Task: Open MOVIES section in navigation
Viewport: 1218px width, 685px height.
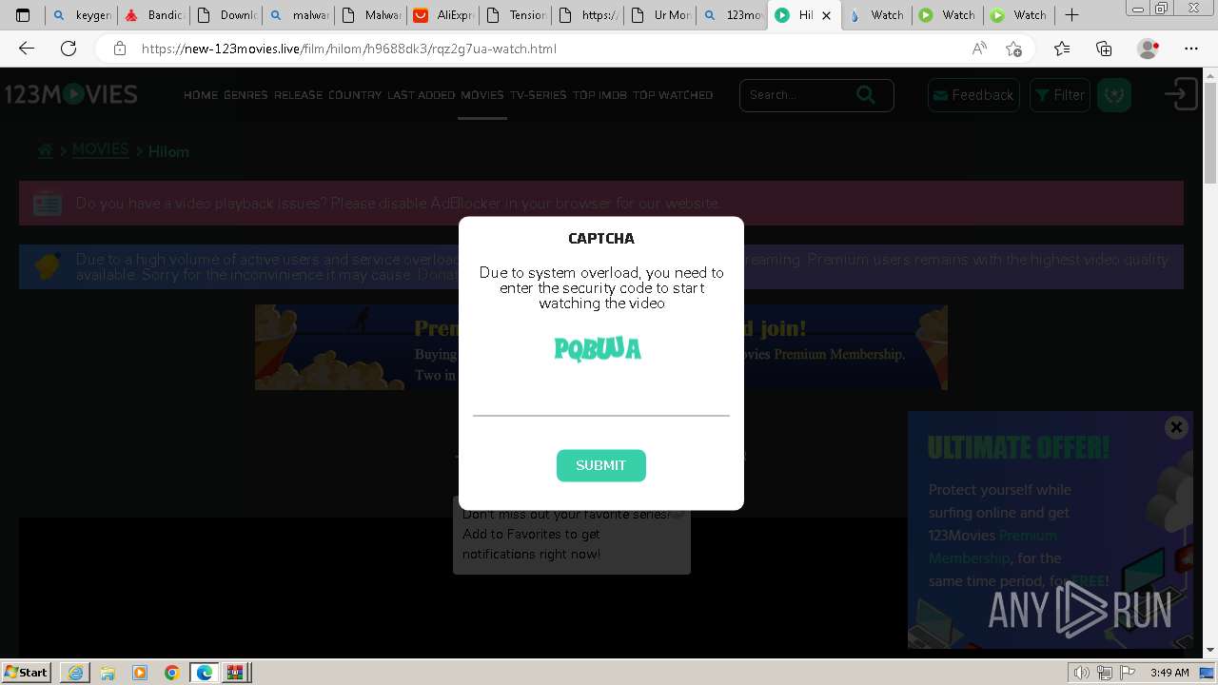Action: pos(482,95)
